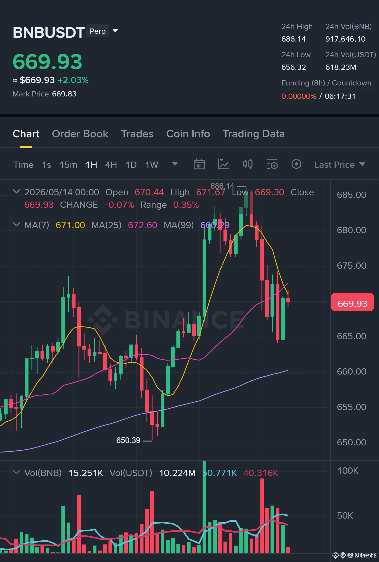Switch to the Order Book tab
Viewport: 379px width, 562px height.
[x=80, y=134]
